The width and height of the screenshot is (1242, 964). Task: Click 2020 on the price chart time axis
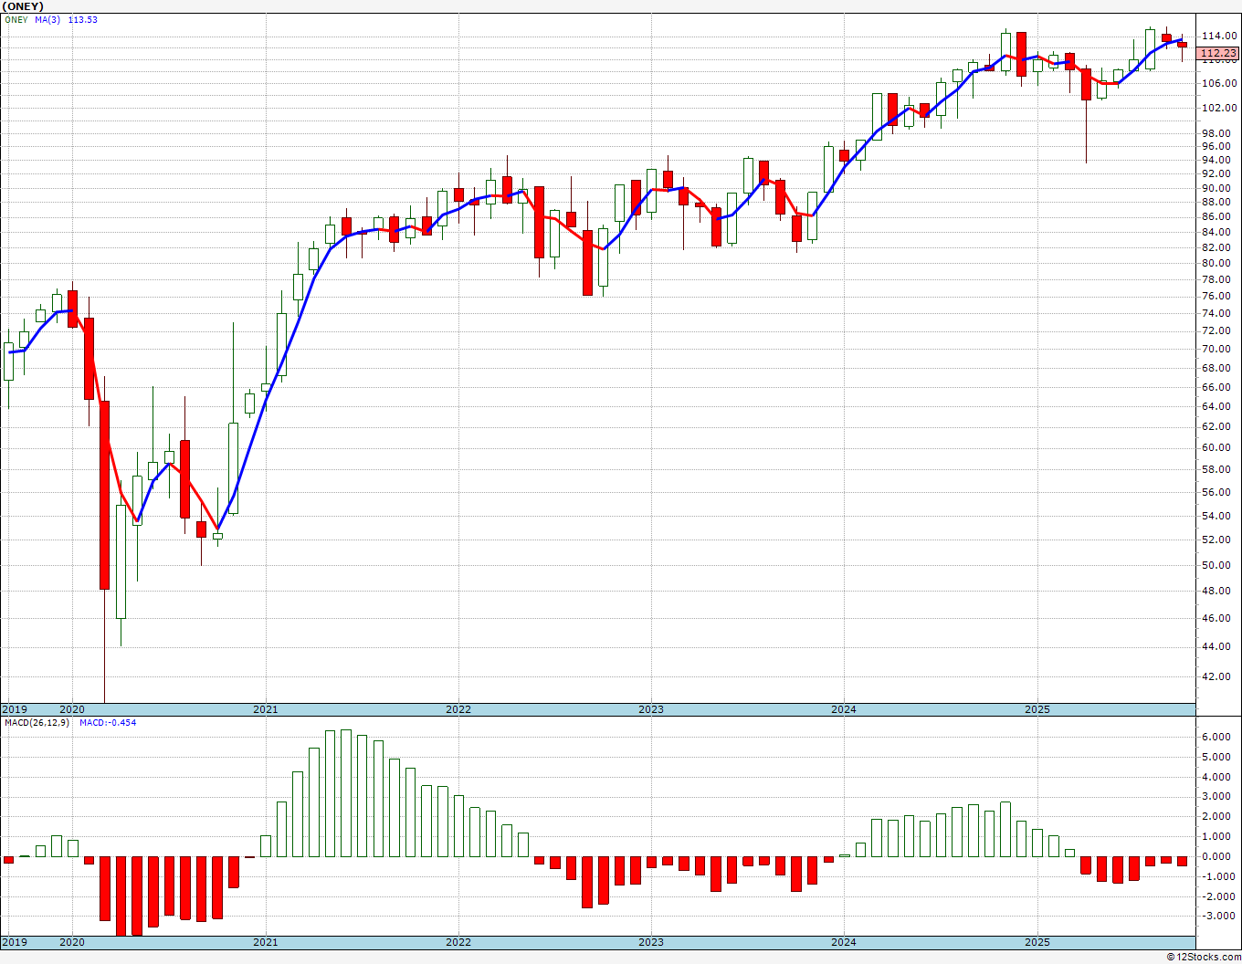72,709
